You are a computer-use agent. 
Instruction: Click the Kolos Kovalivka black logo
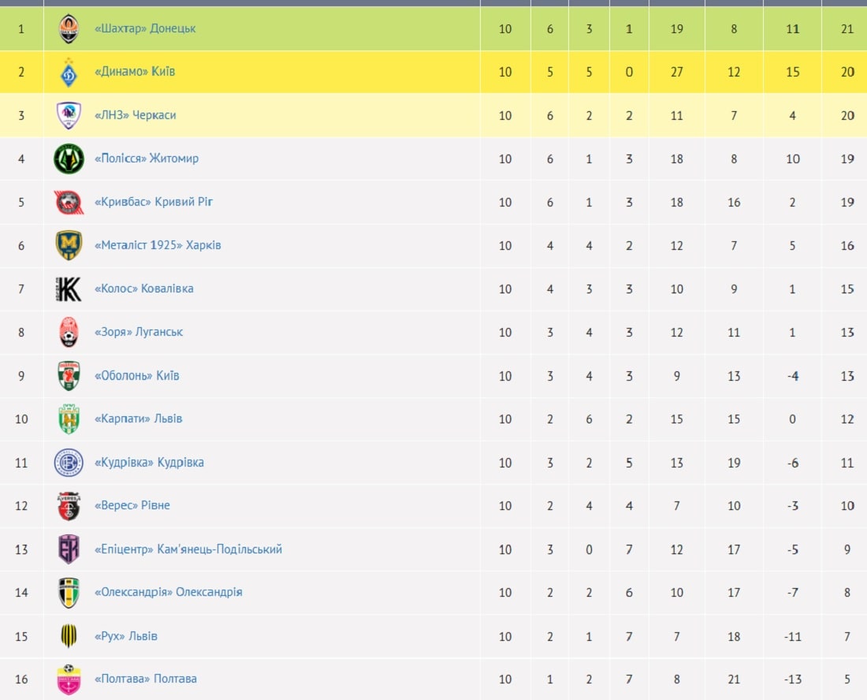click(69, 289)
